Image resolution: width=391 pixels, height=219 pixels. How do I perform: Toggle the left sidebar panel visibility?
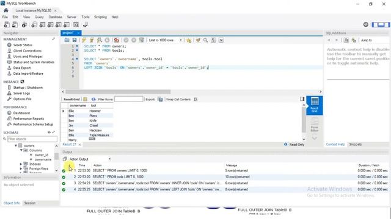pyautogui.click(x=375, y=24)
